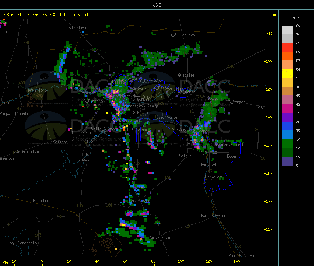This screenshot has height=266, width=314.
Task: Click the Paso_Barroso map label
Action: 214,216
